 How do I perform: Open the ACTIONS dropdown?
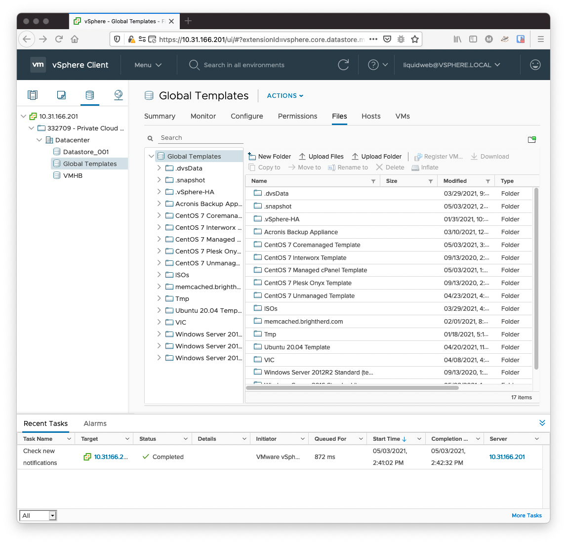pyautogui.click(x=285, y=96)
